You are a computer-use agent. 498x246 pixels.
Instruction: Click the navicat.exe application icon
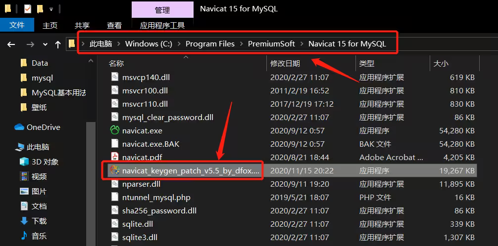click(x=114, y=130)
